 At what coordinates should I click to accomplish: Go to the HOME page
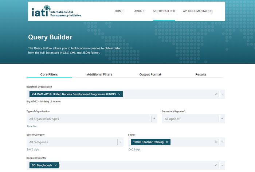pos(119,11)
